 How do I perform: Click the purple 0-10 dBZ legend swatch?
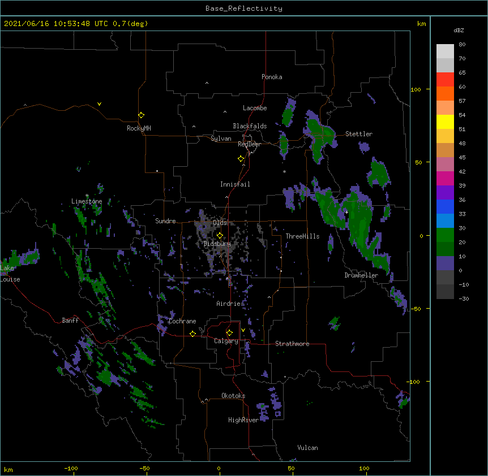pos(445,263)
